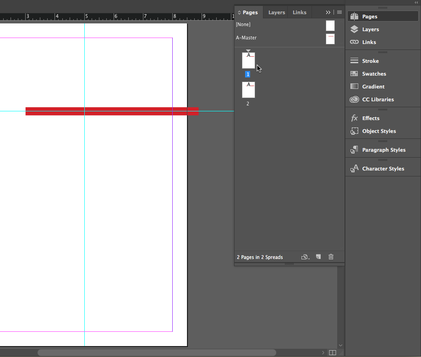
Task: Open the CC Libraries panel
Action: tap(377, 99)
